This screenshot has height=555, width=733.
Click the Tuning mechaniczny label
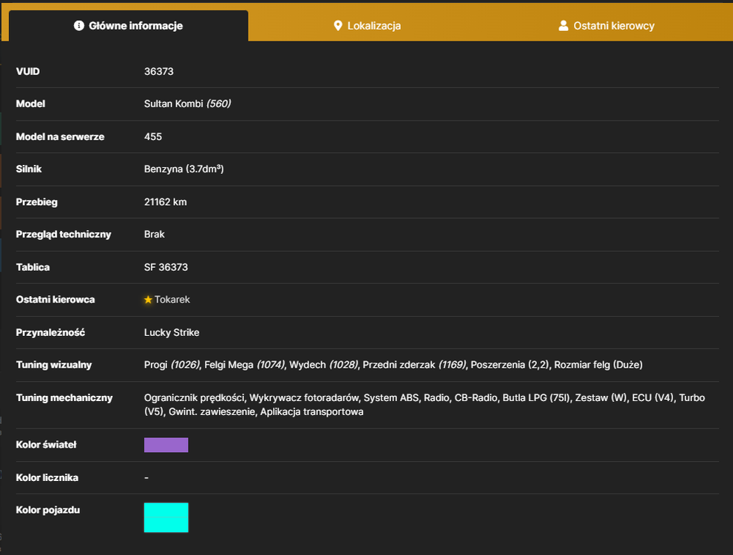pyautogui.click(x=64, y=398)
